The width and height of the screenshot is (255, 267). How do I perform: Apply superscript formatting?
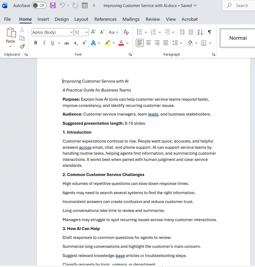click(84, 43)
